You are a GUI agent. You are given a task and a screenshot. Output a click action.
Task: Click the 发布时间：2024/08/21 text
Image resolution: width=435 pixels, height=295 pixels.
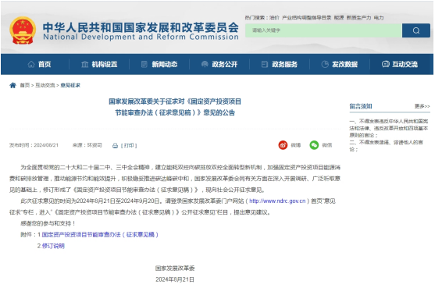34,145
